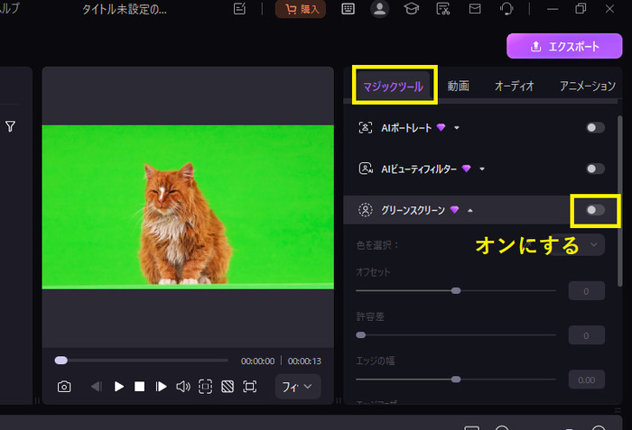
Task: Click the green screen cat preview image
Action: click(x=188, y=207)
